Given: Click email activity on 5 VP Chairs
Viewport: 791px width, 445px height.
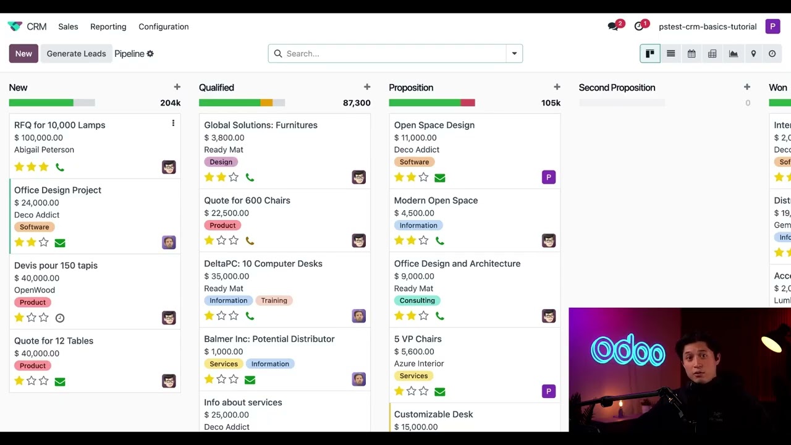Looking at the screenshot, I should point(439,391).
